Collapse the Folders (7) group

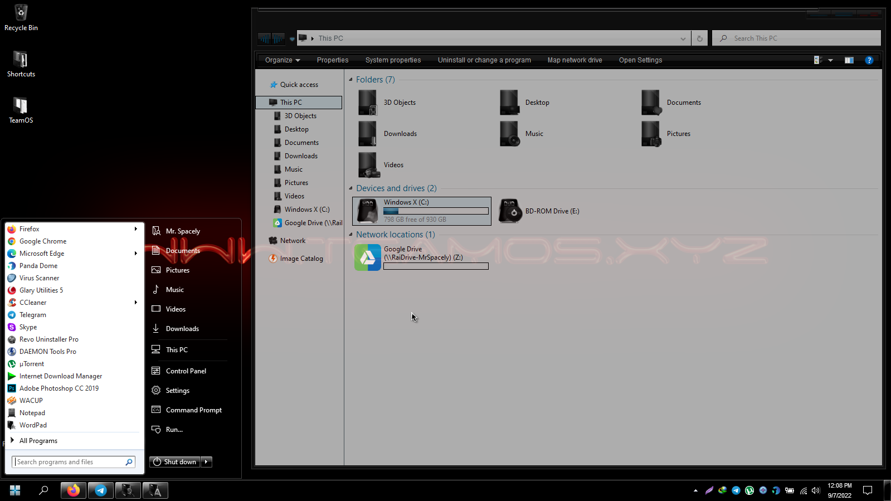click(x=350, y=80)
